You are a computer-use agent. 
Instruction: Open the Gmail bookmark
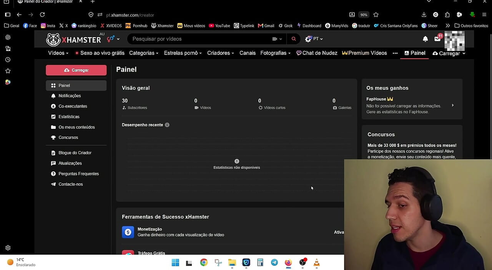[266, 26]
